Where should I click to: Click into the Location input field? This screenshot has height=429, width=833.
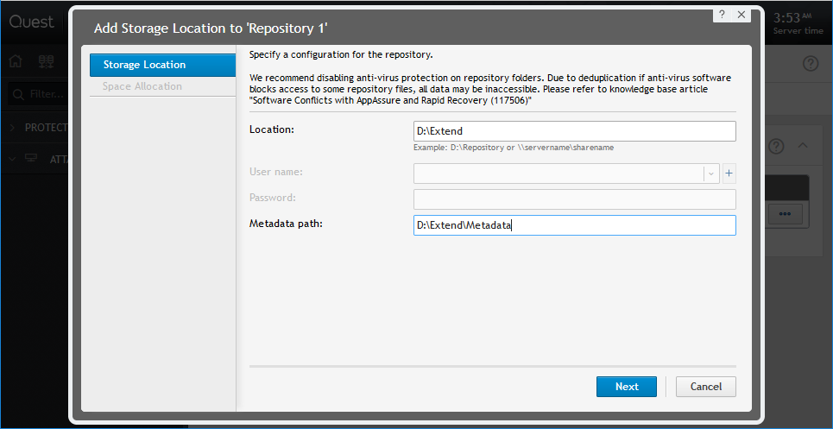click(574, 131)
